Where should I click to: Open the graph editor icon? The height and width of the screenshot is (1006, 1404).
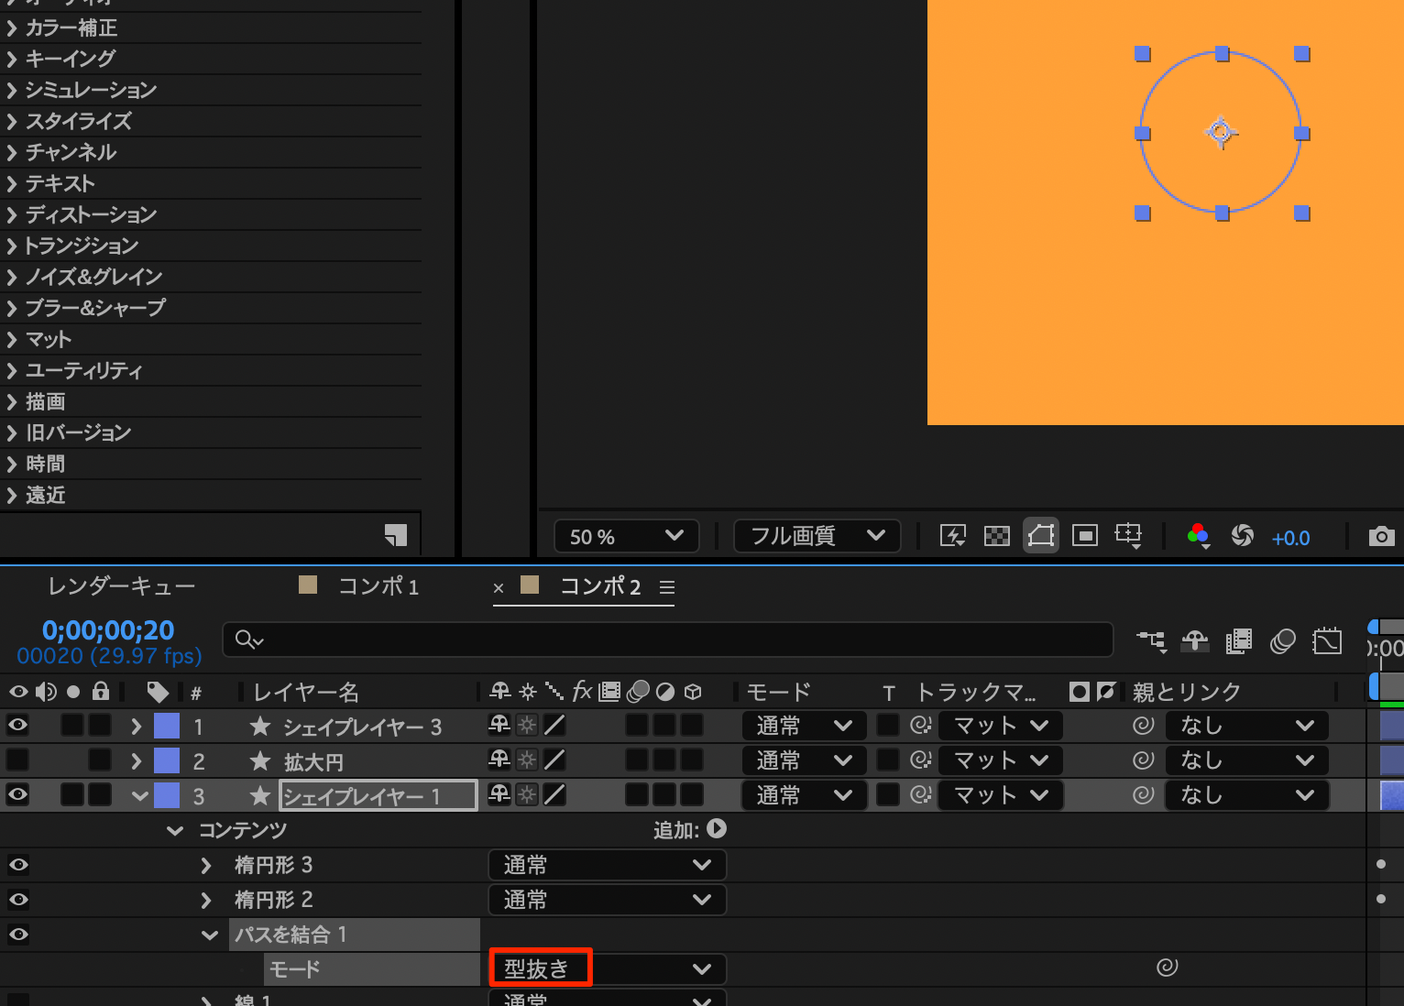pyautogui.click(x=1326, y=641)
